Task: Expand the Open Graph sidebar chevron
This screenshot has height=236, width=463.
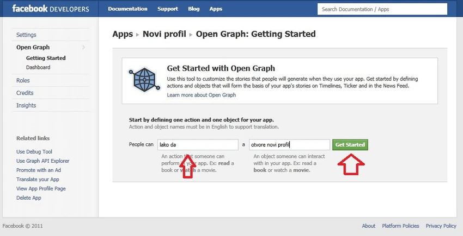Action: [83, 47]
